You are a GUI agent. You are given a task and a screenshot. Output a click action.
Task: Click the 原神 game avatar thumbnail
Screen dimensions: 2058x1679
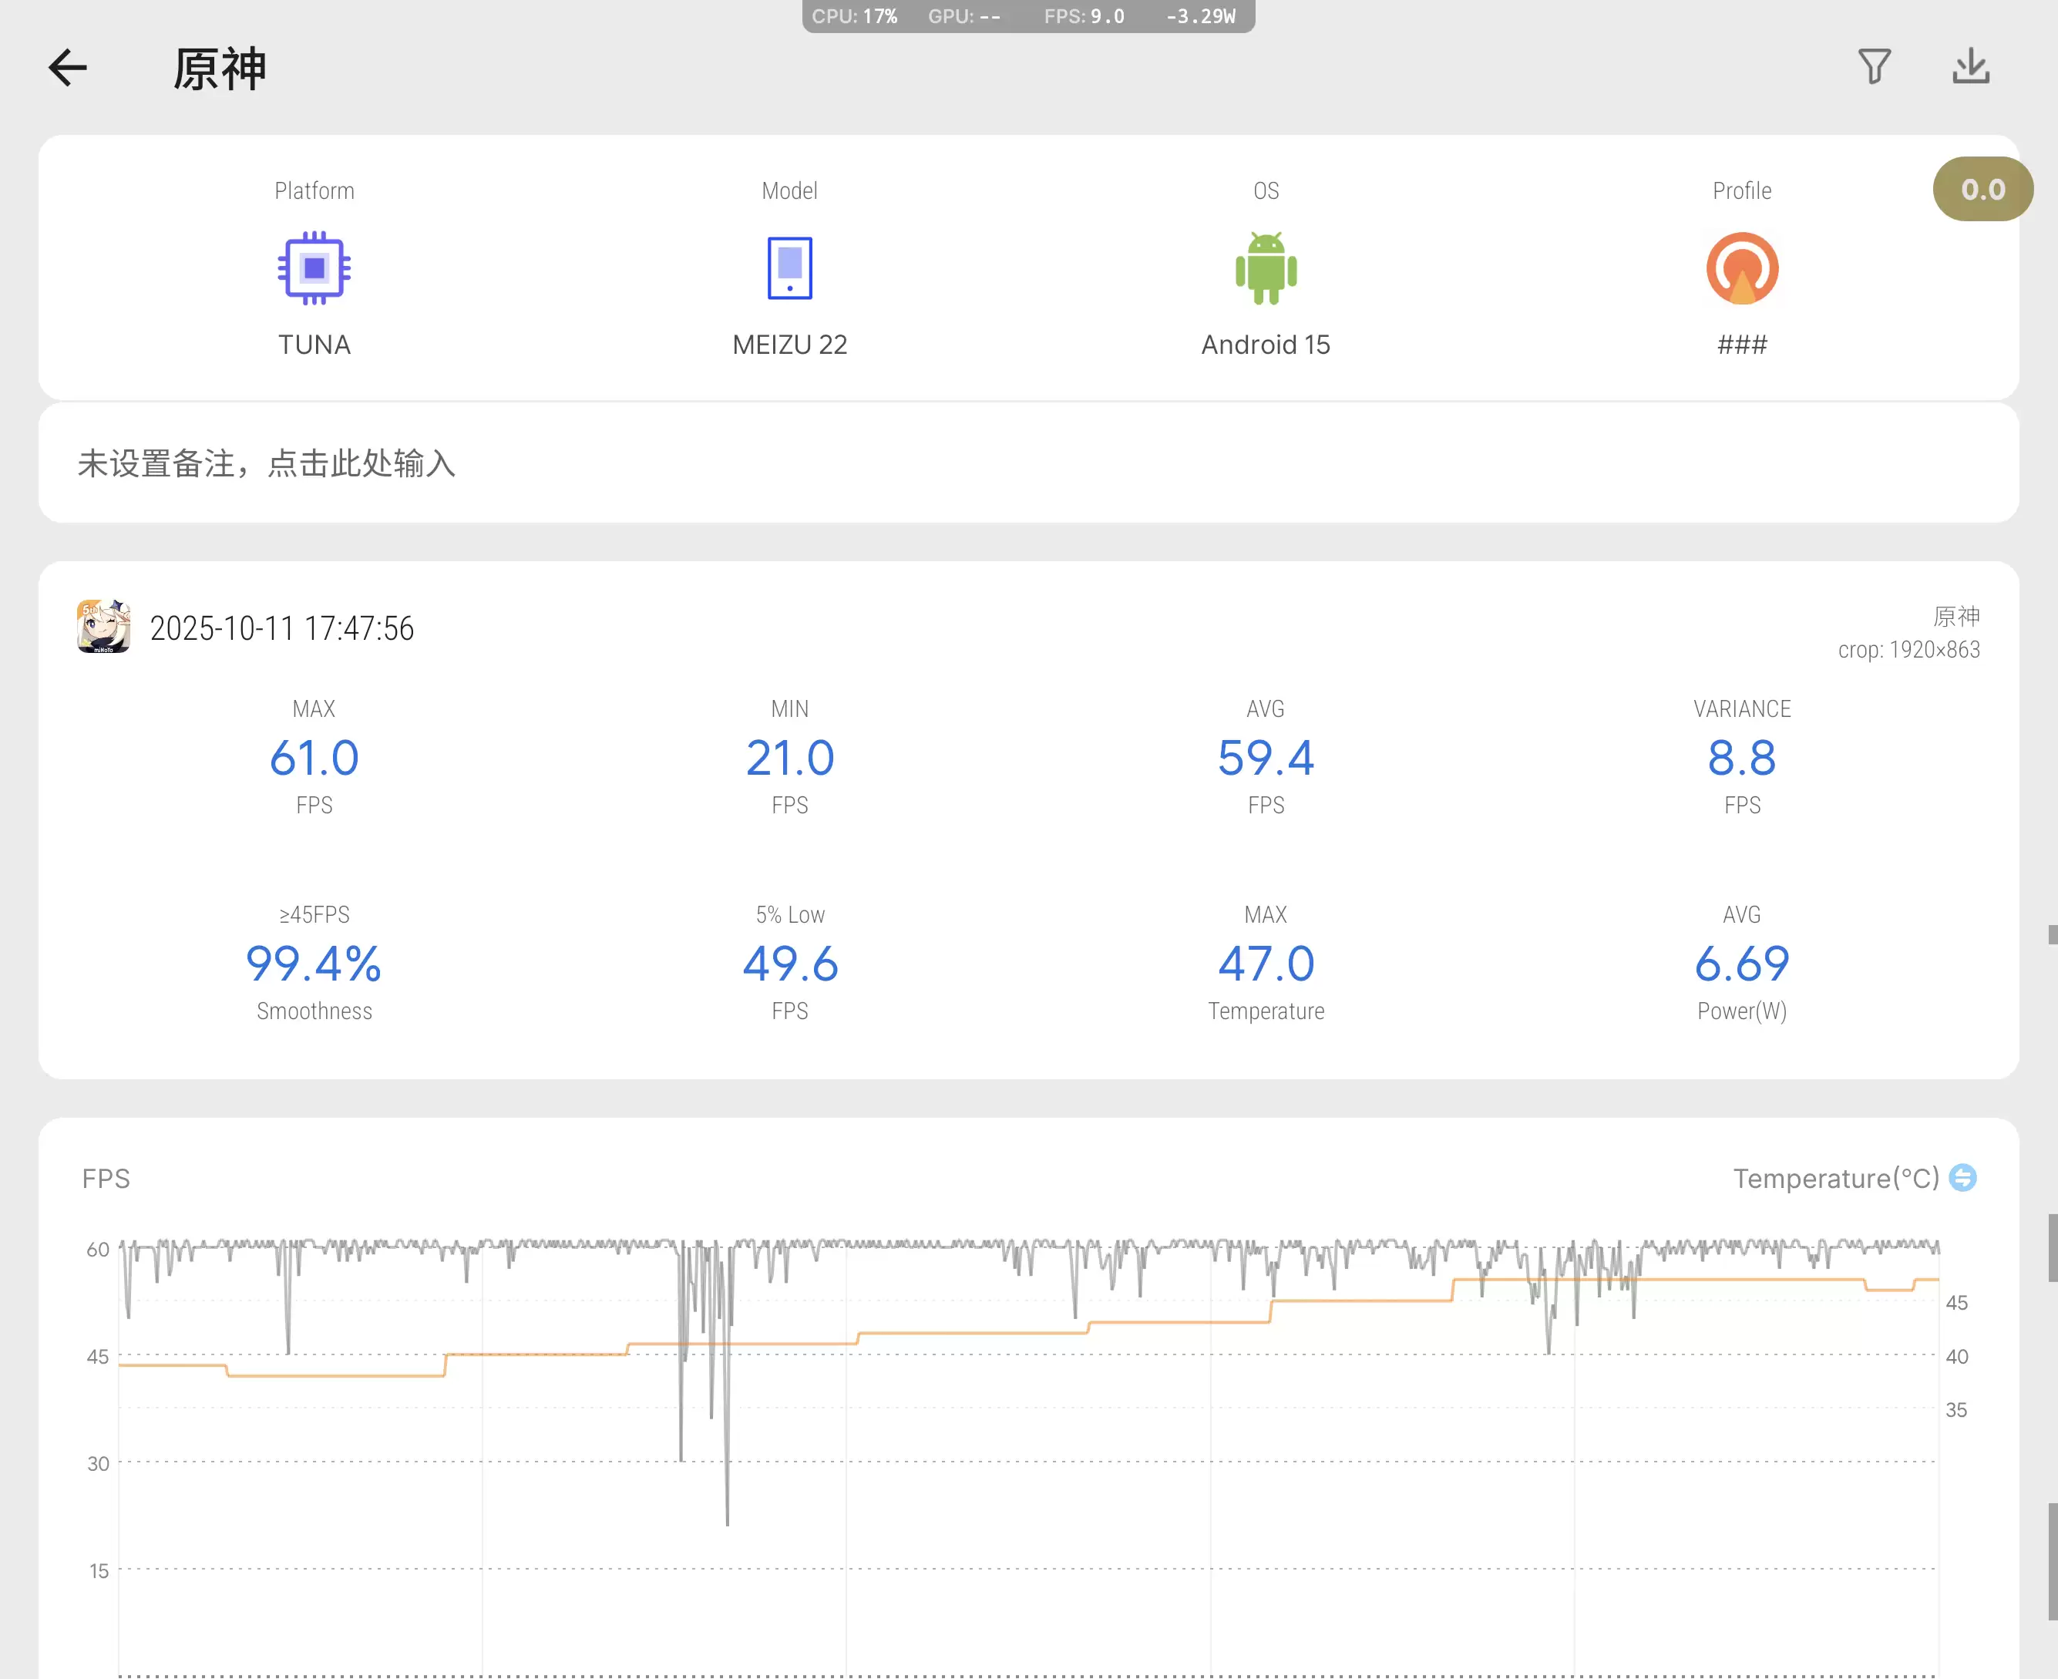coord(103,627)
